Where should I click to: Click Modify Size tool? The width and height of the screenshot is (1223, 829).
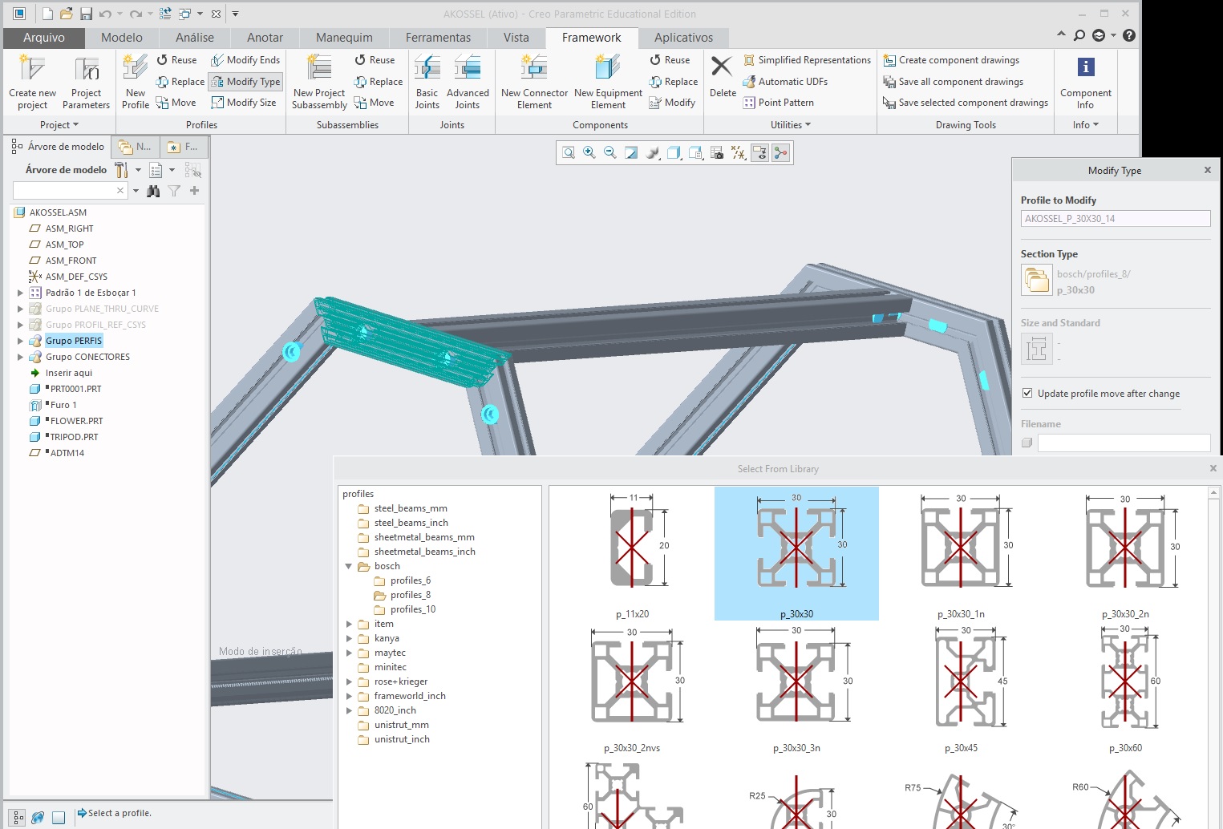[x=244, y=103]
